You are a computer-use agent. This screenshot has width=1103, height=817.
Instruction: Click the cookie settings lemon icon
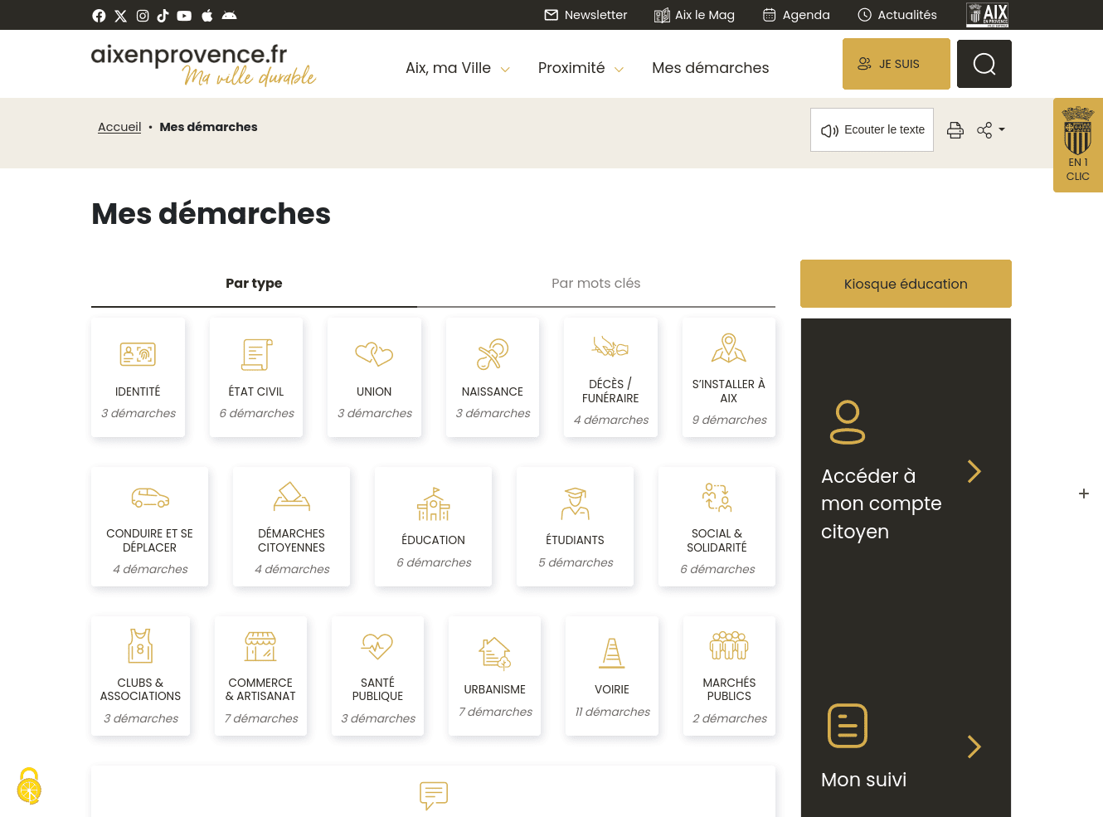[x=29, y=786]
